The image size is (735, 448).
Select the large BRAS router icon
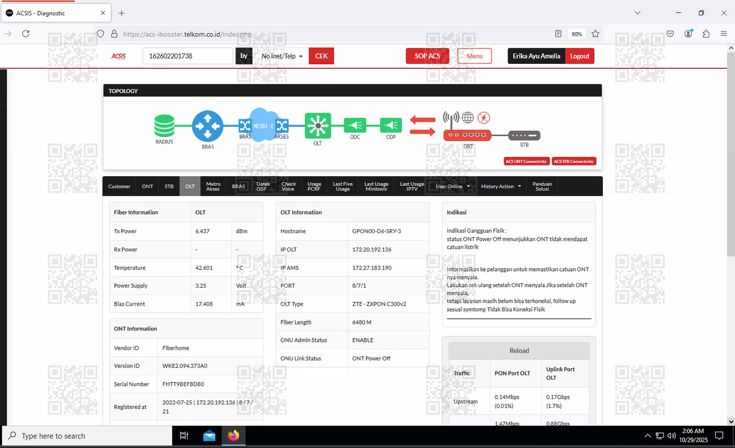(x=207, y=126)
